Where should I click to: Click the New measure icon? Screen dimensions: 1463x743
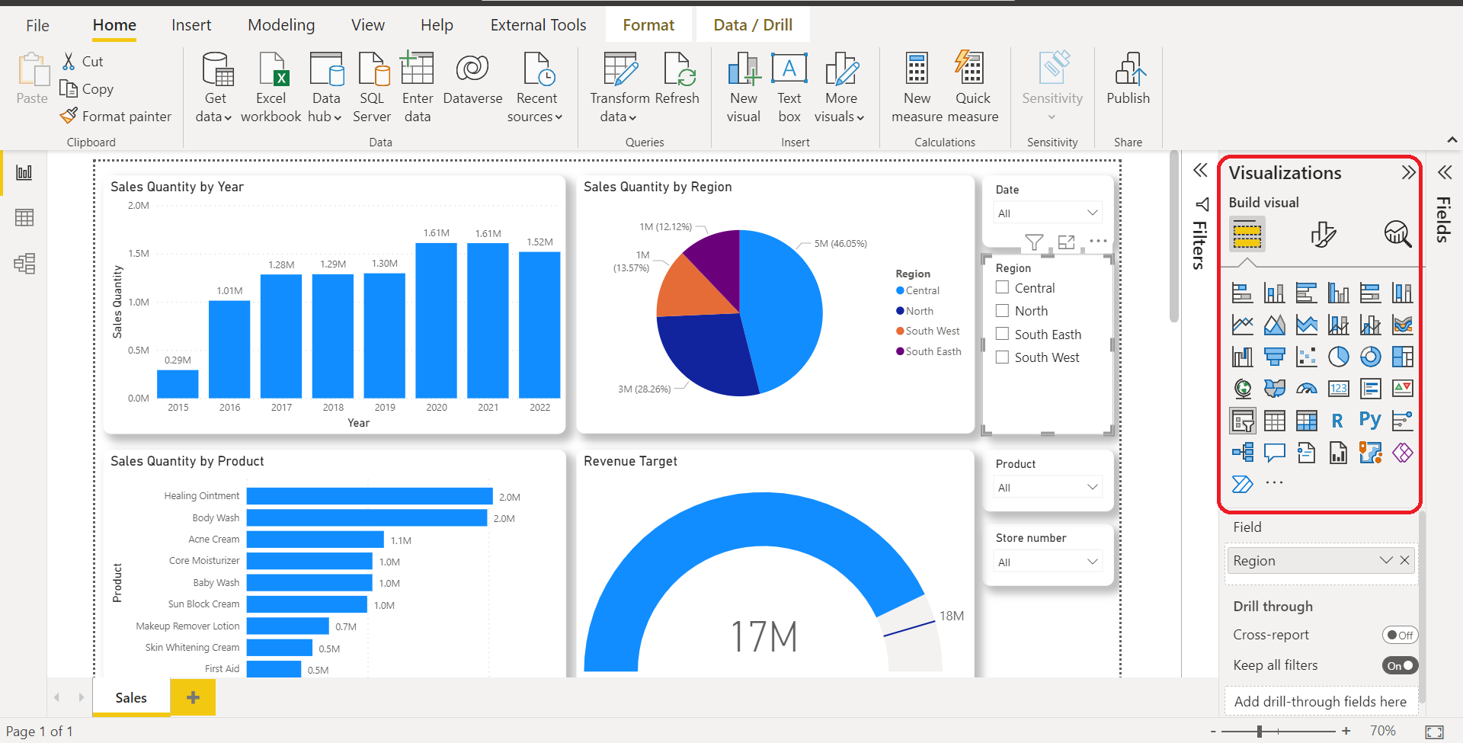tap(916, 85)
